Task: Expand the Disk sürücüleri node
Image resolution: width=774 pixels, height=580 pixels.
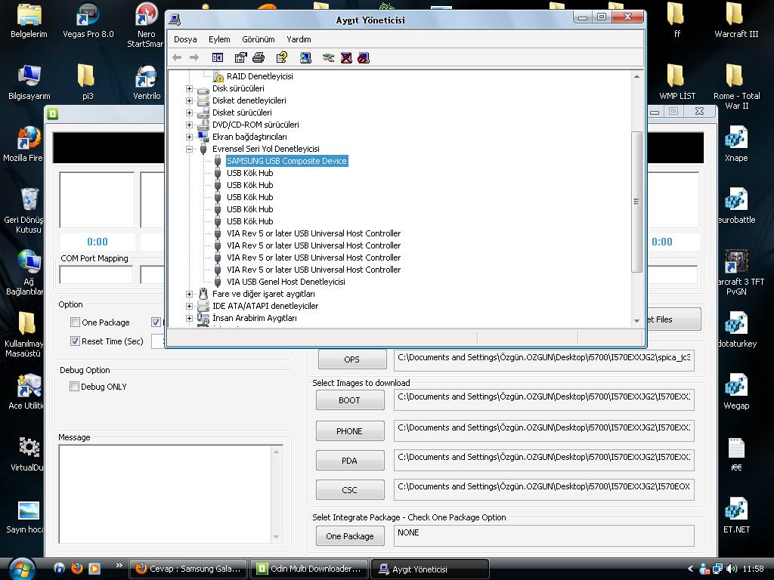Action: pos(189,88)
